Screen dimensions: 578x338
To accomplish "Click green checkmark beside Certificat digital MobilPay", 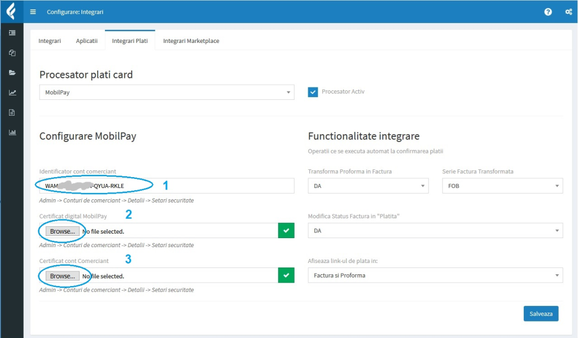I will click(x=286, y=231).
